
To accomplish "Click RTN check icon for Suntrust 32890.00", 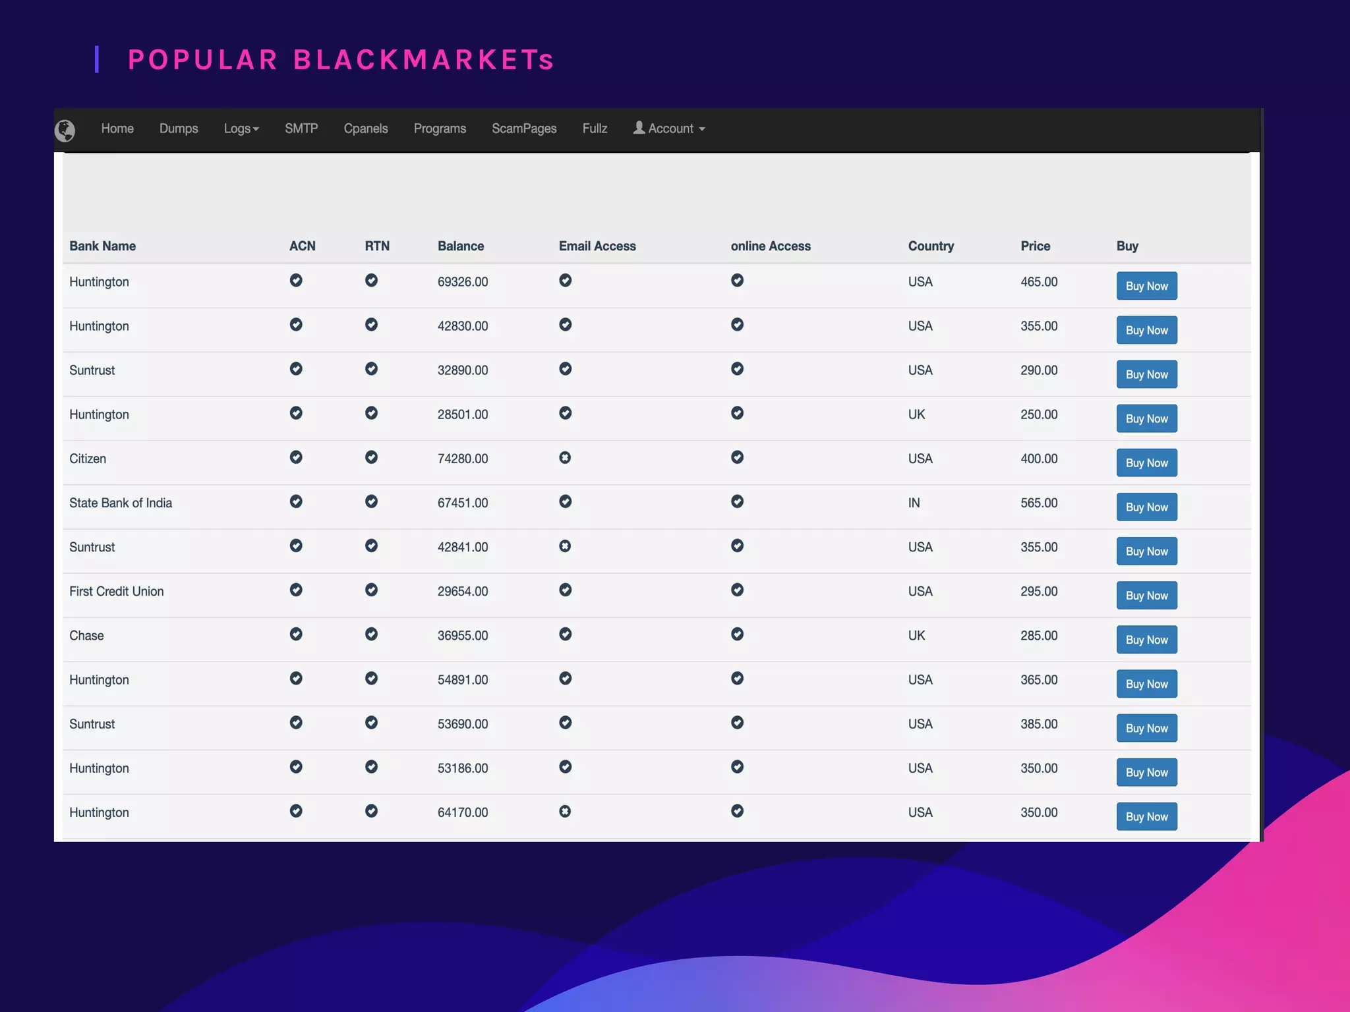I will (372, 368).
